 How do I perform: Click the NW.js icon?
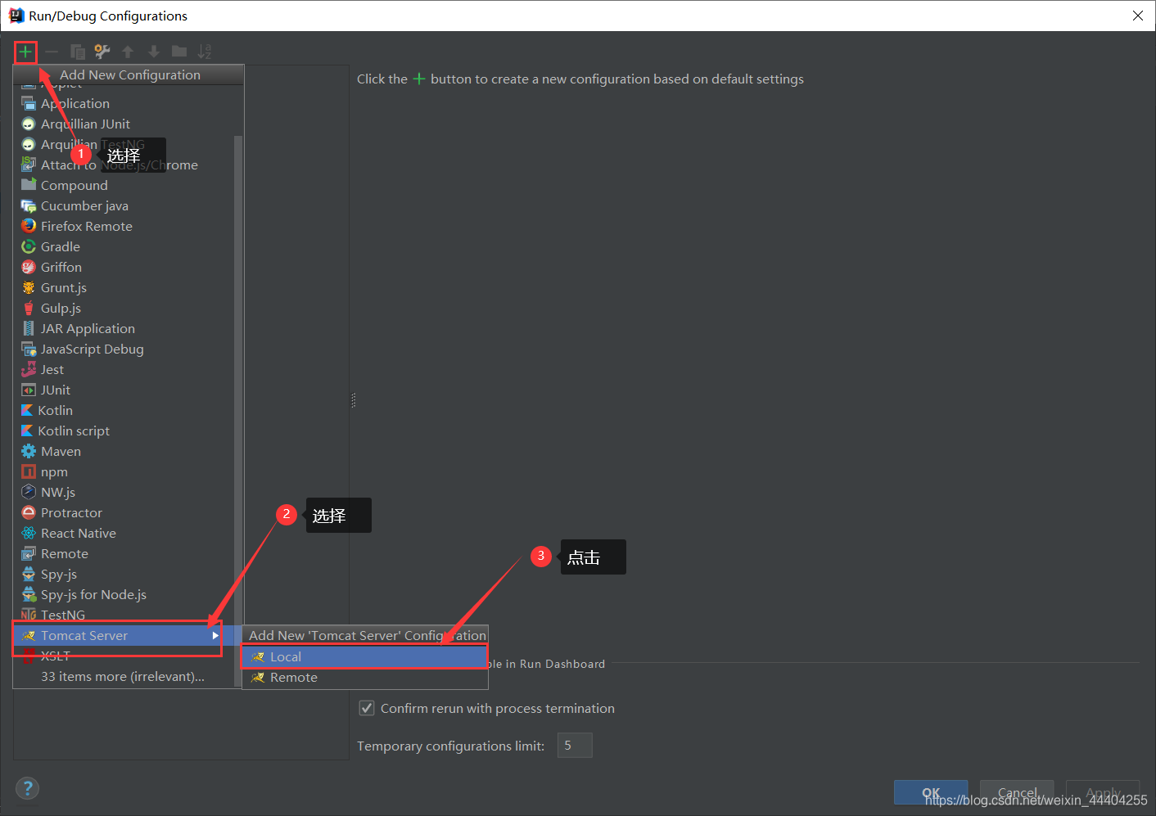point(29,492)
